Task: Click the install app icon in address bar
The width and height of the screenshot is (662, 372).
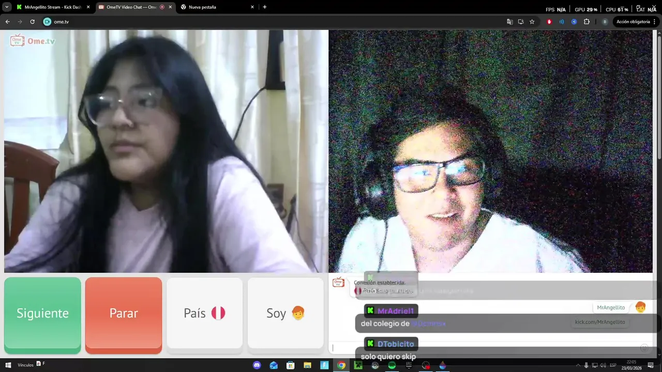Action: pyautogui.click(x=521, y=22)
